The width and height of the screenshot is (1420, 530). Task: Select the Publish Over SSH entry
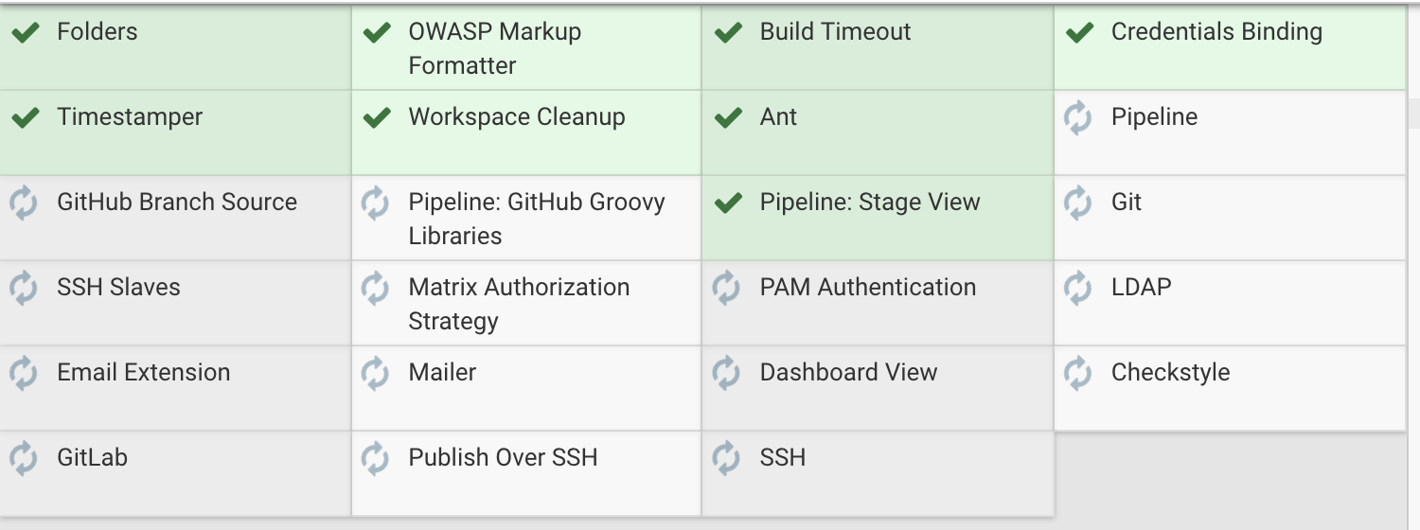click(x=503, y=458)
